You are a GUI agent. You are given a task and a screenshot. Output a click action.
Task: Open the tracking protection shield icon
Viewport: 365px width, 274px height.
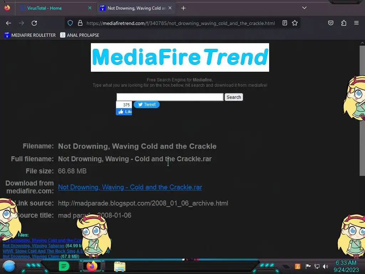pyautogui.click(x=70, y=23)
